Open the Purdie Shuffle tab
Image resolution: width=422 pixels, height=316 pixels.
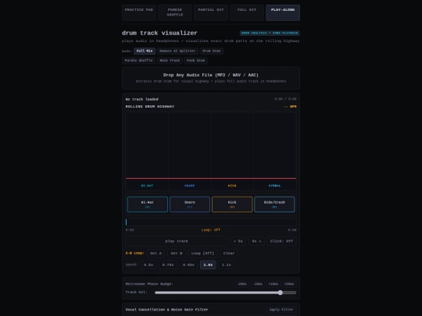pyautogui.click(x=175, y=12)
